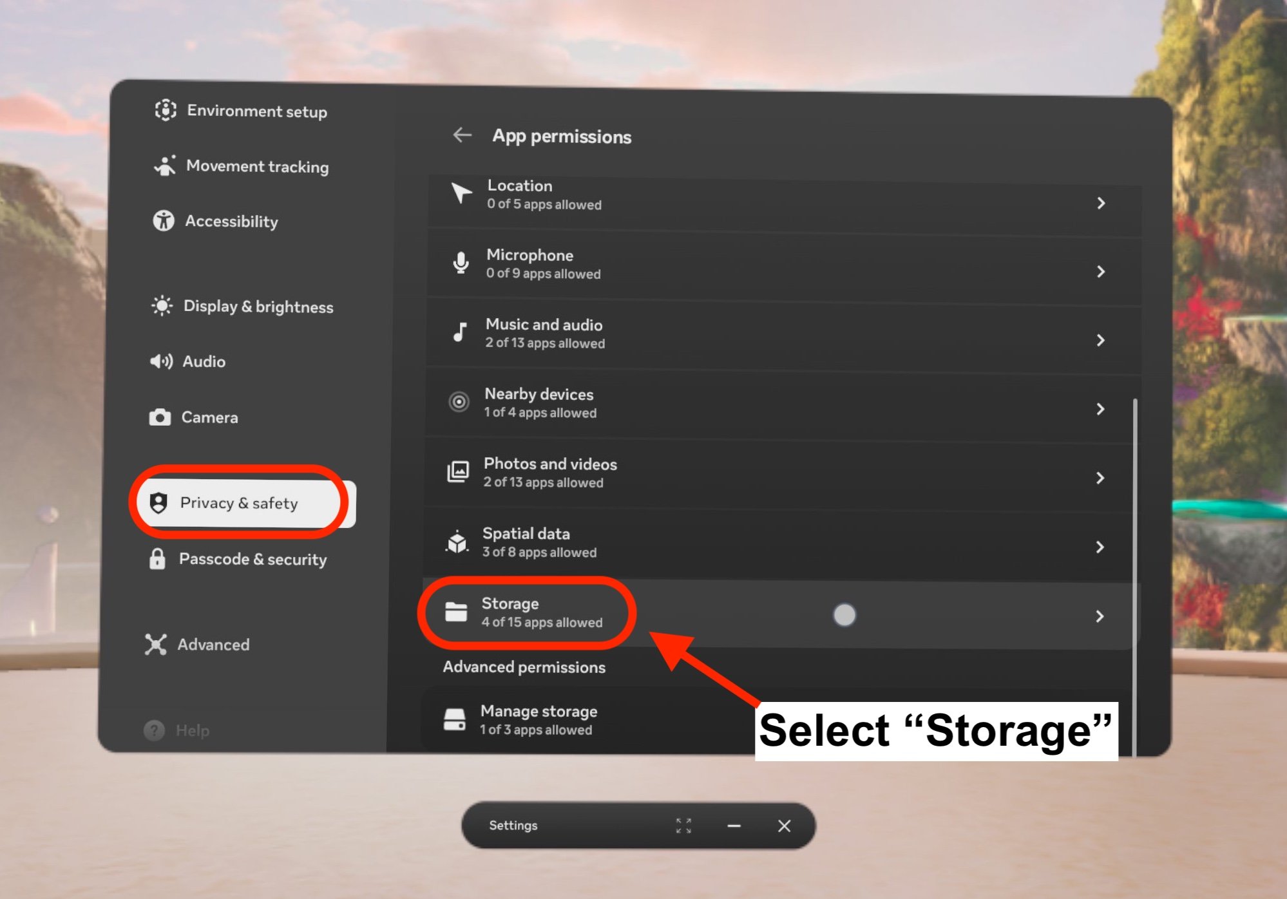The height and width of the screenshot is (899, 1287).
Task: Open the Environment setup section
Action: click(241, 111)
